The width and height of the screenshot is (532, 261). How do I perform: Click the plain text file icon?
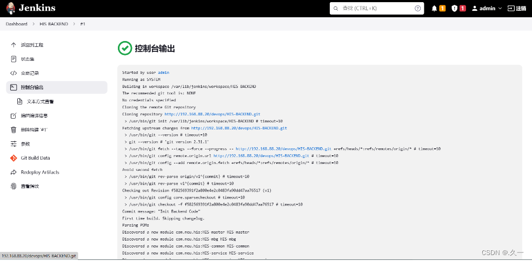(x=19, y=101)
